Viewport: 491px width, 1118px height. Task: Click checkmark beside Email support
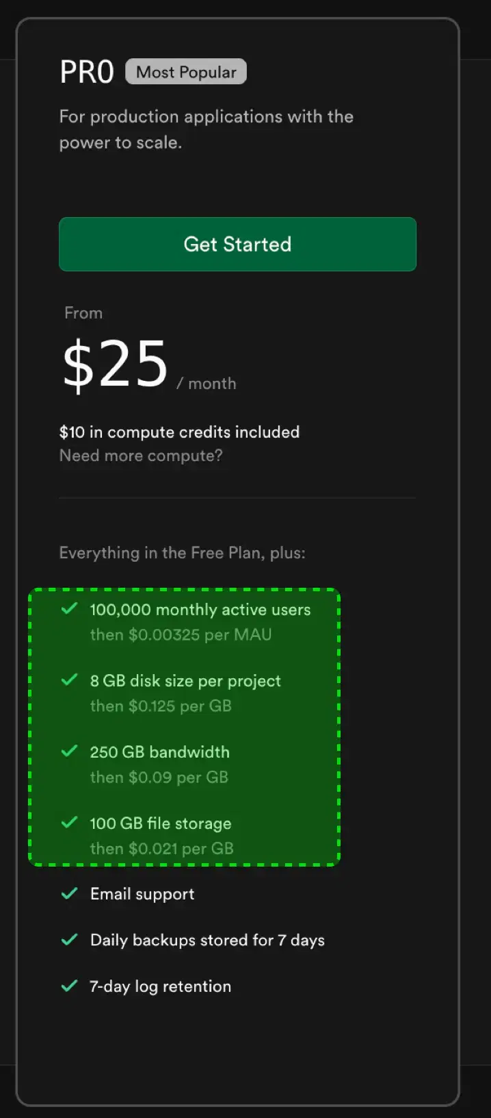coord(69,893)
